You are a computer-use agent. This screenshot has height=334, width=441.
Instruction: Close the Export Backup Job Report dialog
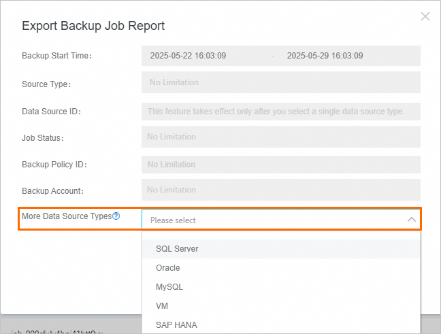click(x=425, y=16)
